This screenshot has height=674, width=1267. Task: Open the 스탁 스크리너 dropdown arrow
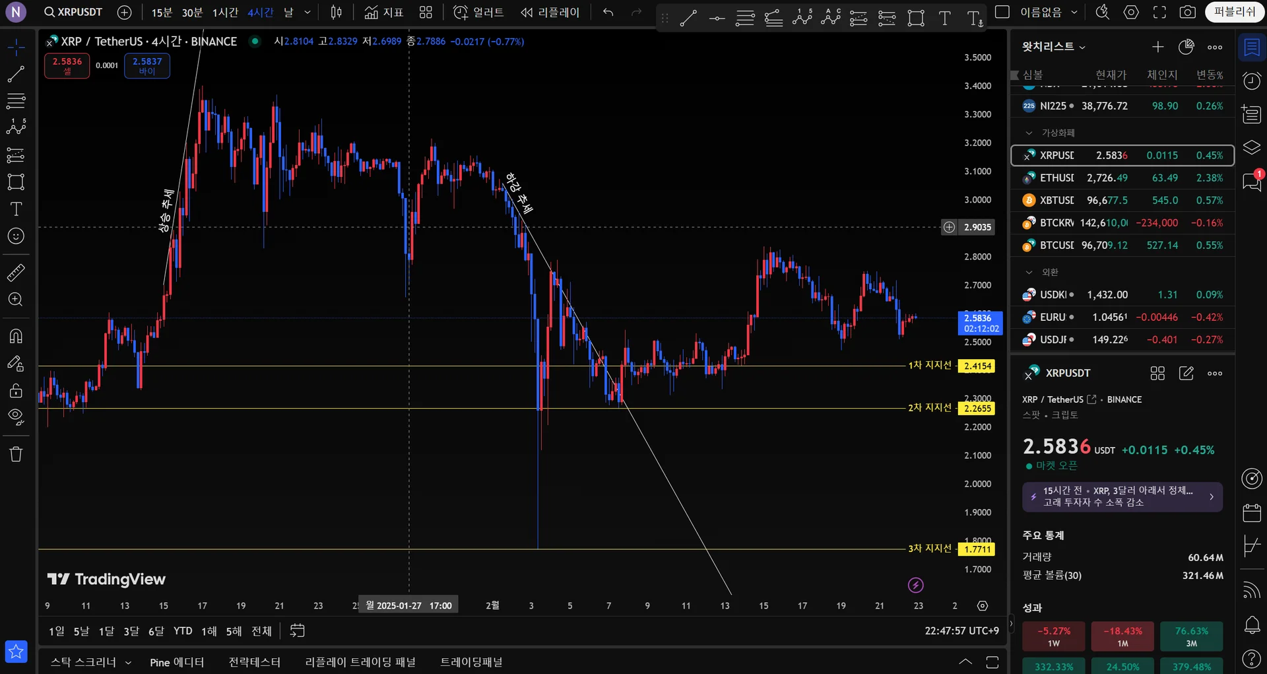pyautogui.click(x=128, y=662)
